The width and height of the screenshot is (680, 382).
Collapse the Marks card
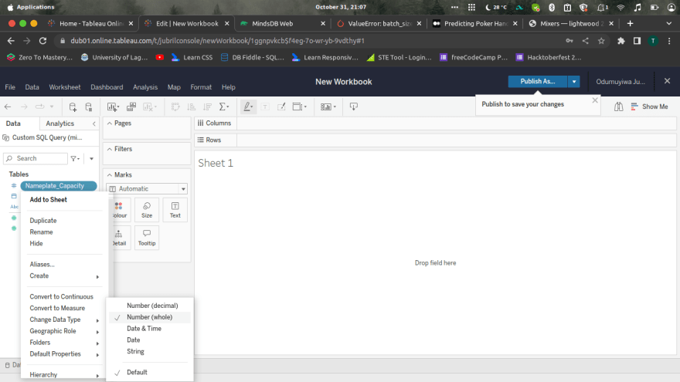click(x=110, y=175)
